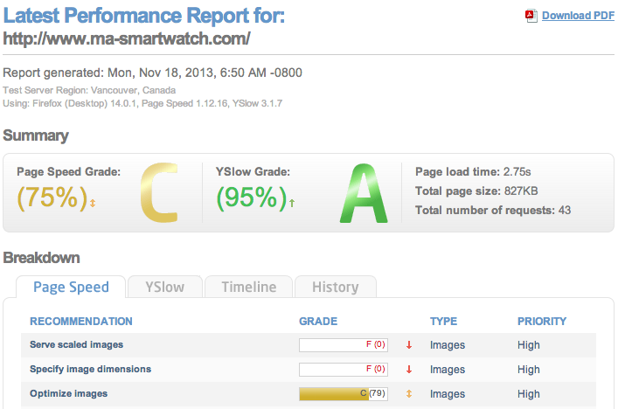The width and height of the screenshot is (625, 409).
Task: Open the ma-smartwatch.com URL link
Action: (x=128, y=38)
